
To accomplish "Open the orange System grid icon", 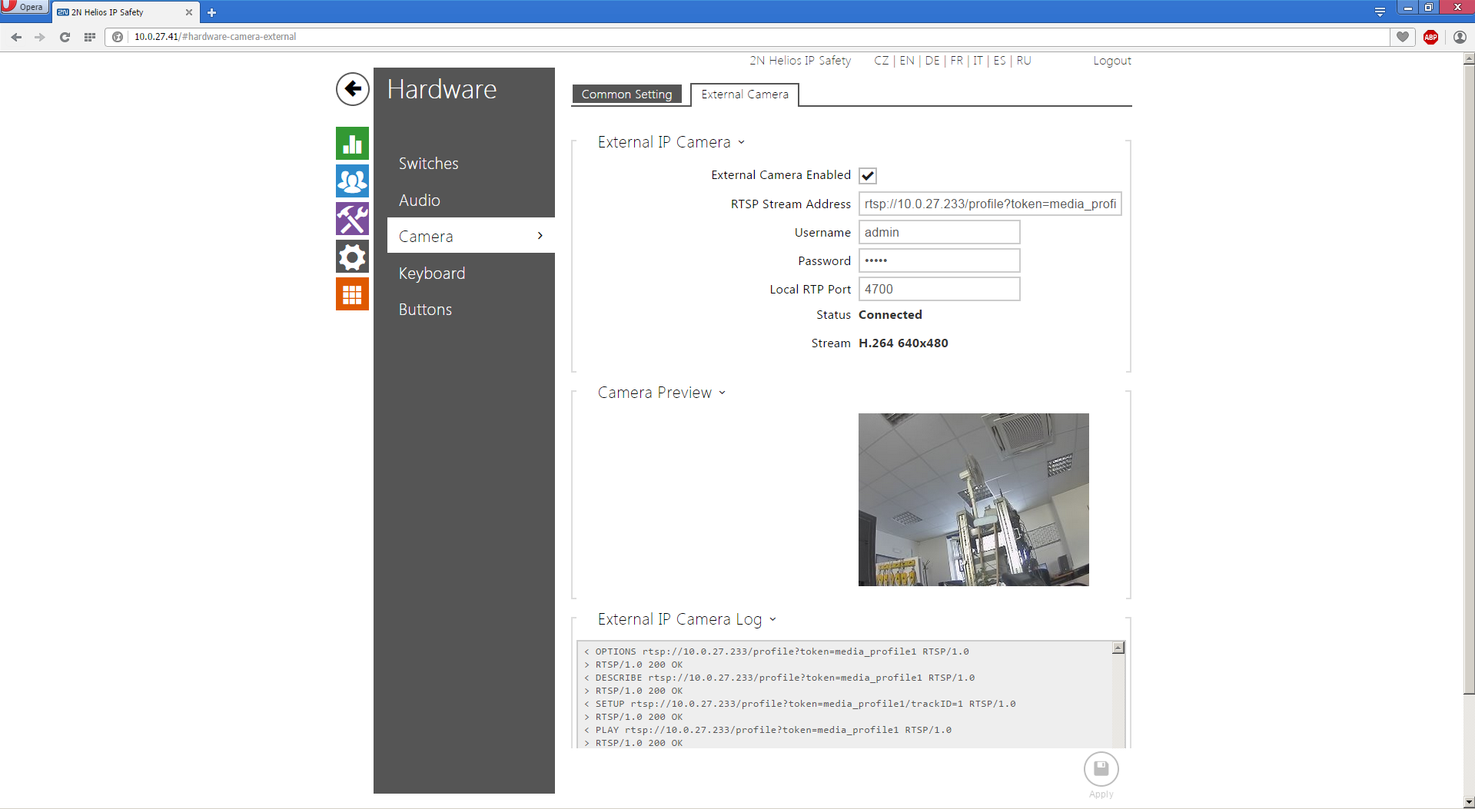I will click(352, 294).
